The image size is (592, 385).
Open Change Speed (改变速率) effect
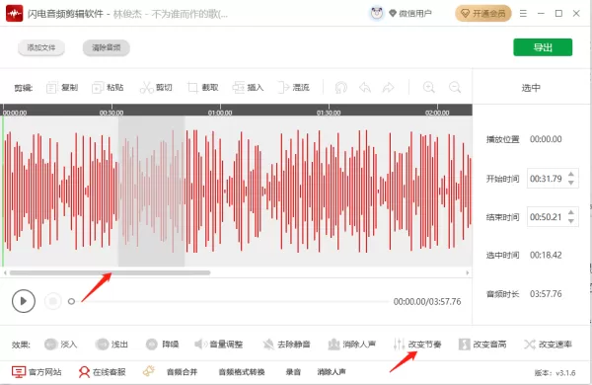pos(548,345)
